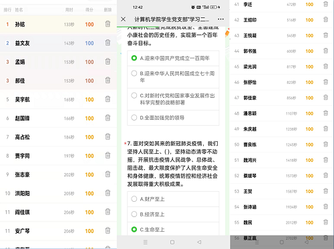Select option A.迎来中国共产党成立一百周年
This screenshot has height=249, width=334.
point(173,58)
